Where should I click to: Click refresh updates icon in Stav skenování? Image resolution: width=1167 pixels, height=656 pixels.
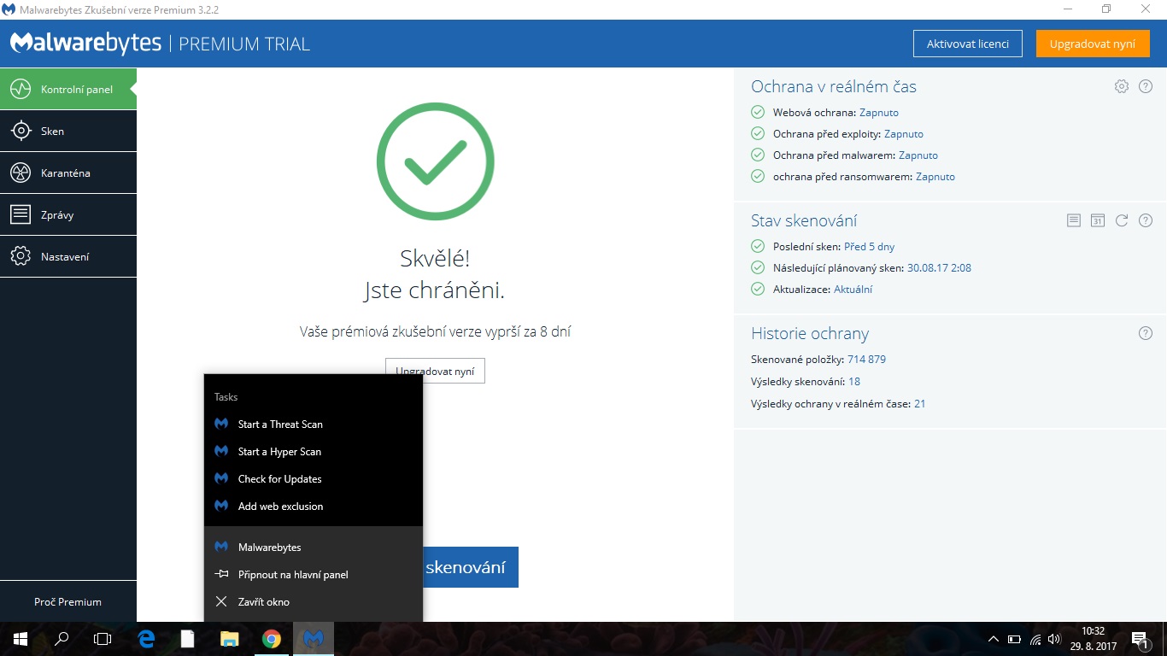pyautogui.click(x=1122, y=220)
